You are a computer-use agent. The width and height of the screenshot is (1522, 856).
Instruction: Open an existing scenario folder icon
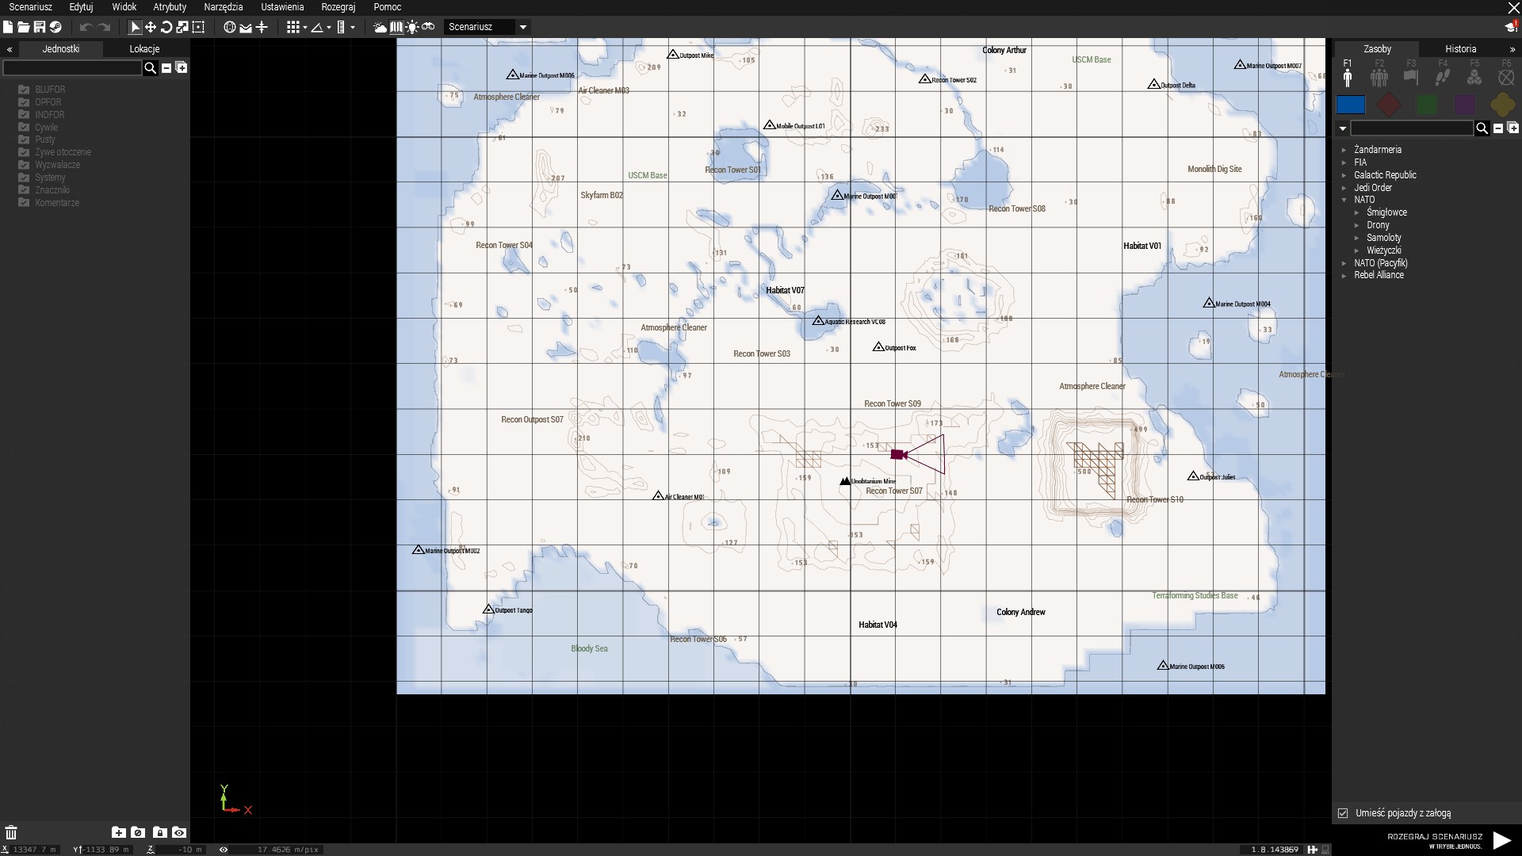click(x=24, y=27)
